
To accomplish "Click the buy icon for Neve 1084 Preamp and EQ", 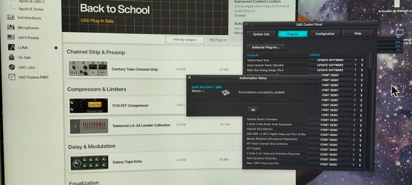I will coord(360,165).
